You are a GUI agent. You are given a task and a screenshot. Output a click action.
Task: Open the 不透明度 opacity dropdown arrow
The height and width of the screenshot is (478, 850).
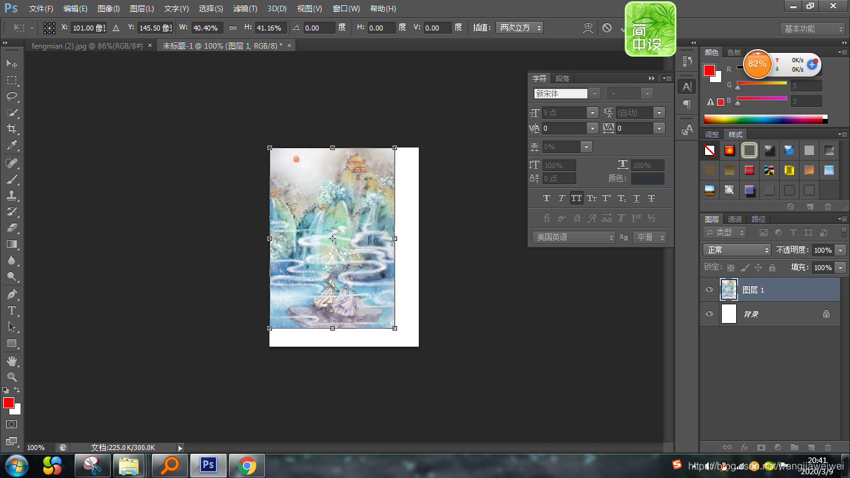coord(841,250)
